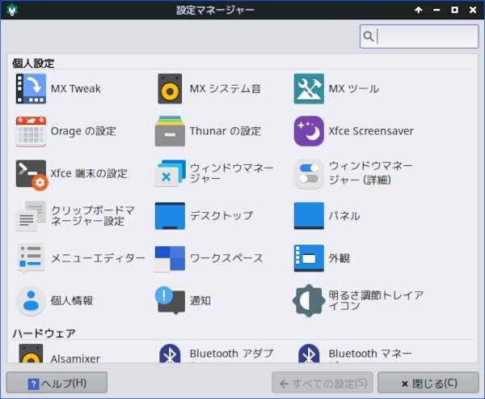The height and width of the screenshot is (399, 485).
Task: Open パネル settings
Action: point(309,216)
